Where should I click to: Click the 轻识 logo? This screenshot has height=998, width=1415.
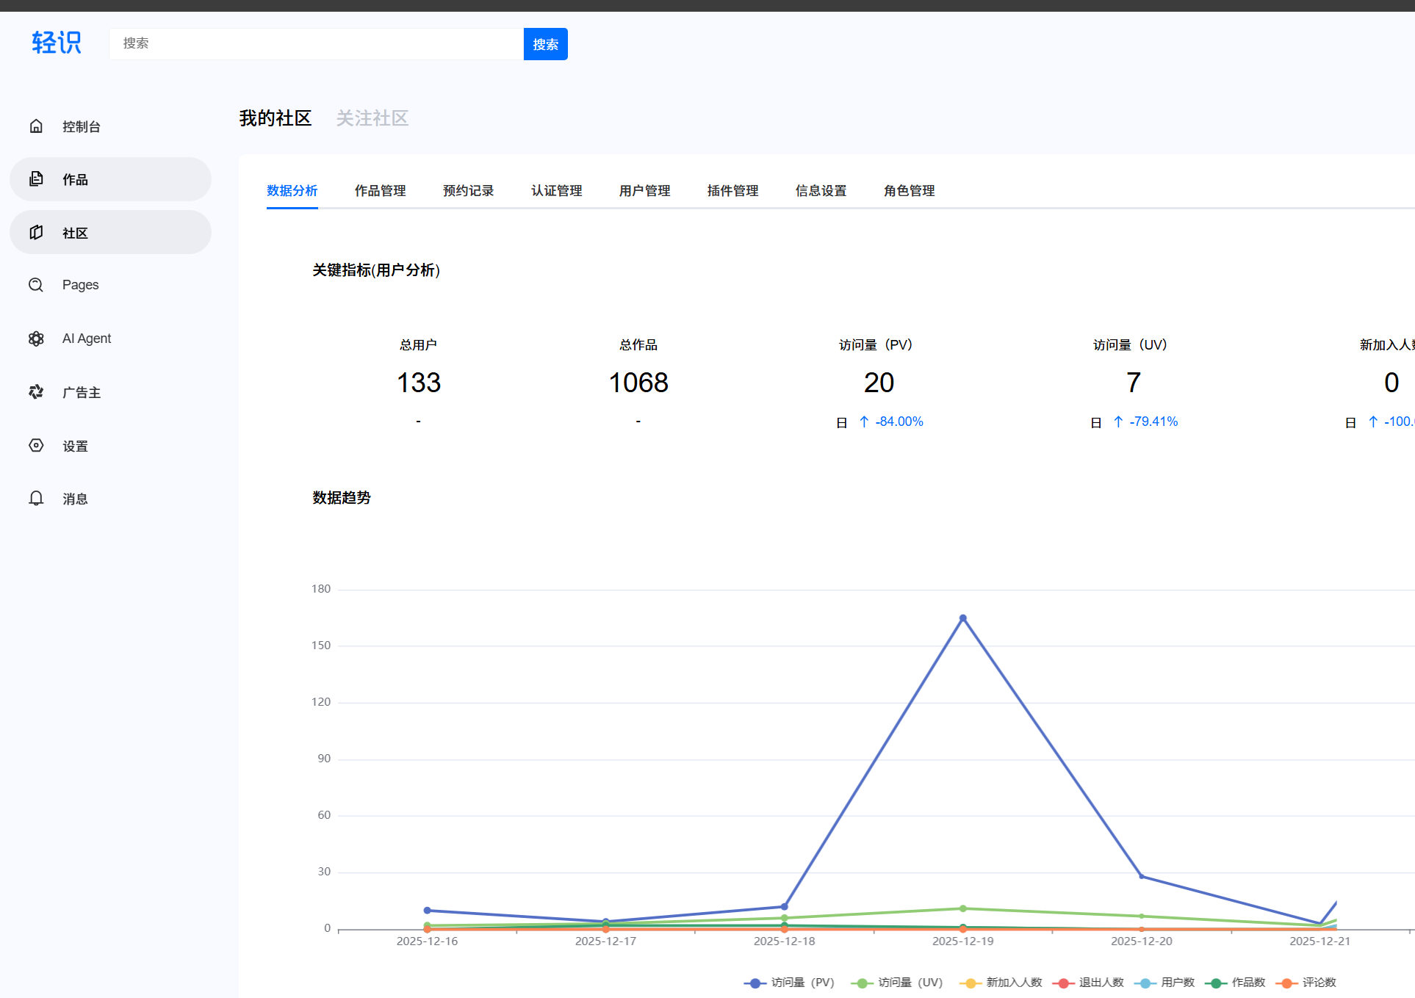tap(57, 43)
